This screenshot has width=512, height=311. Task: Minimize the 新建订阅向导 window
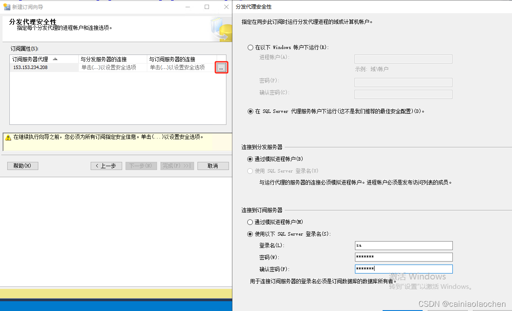click(188, 7)
